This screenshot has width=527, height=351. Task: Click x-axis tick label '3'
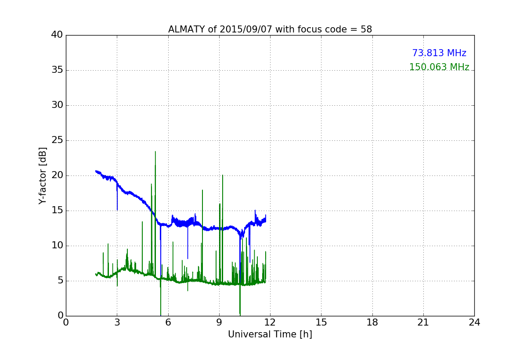pos(117,322)
